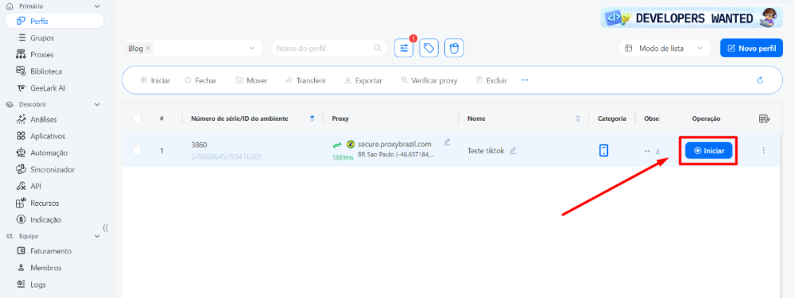The height and width of the screenshot is (298, 795).
Task: Click the search magnifier icon
Action: [x=377, y=48]
